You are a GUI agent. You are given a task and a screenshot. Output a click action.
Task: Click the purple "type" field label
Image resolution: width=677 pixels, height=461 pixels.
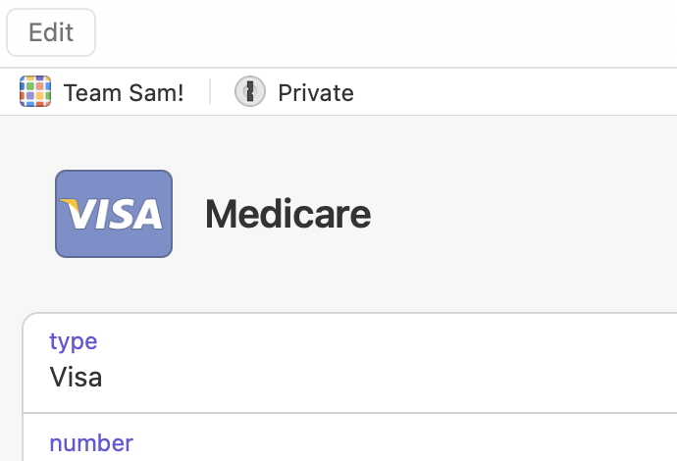[74, 341]
